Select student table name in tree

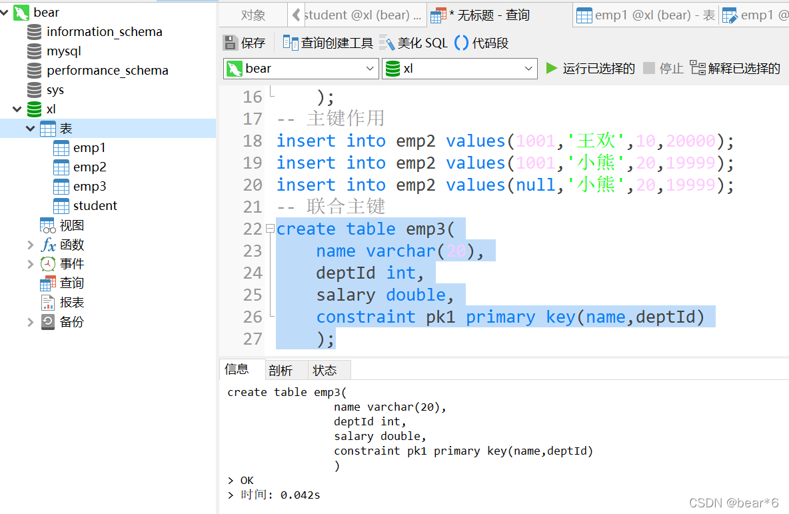(x=95, y=206)
